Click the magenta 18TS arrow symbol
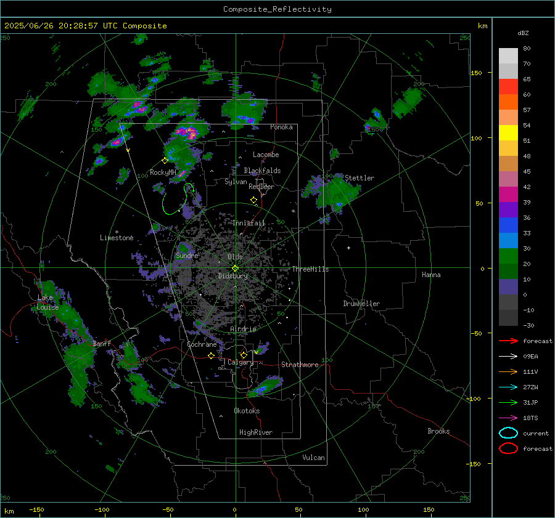555x518 pixels. coord(508,418)
